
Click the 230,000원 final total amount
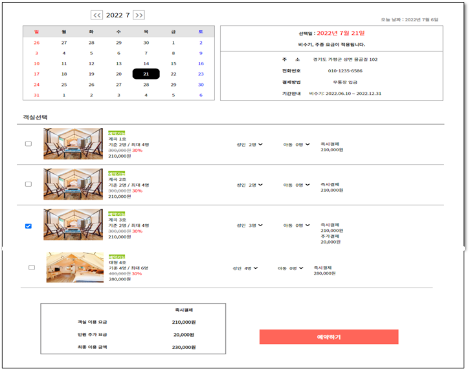(184, 347)
